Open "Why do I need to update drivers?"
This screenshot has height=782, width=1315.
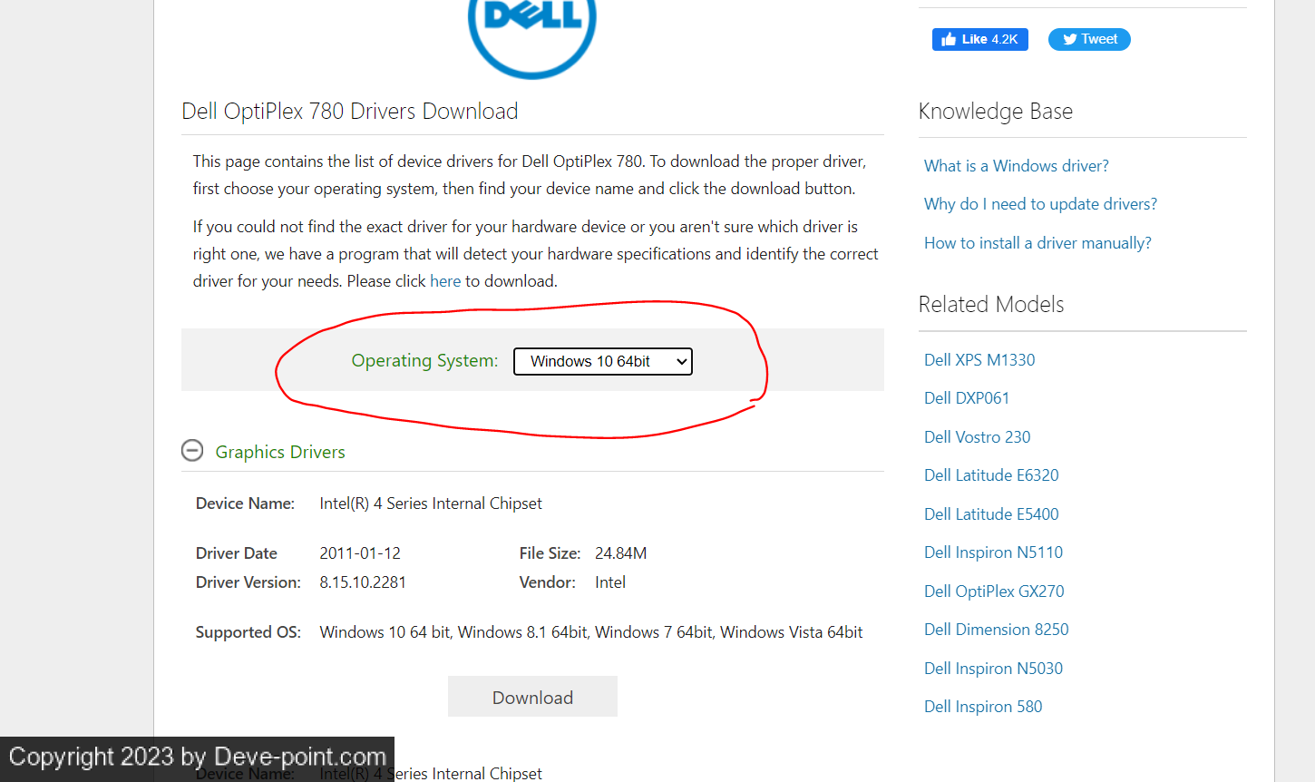(x=1040, y=204)
